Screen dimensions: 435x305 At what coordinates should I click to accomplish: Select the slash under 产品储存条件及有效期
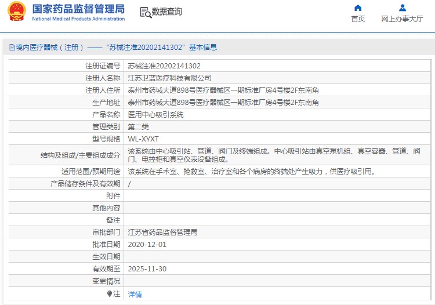[129, 184]
